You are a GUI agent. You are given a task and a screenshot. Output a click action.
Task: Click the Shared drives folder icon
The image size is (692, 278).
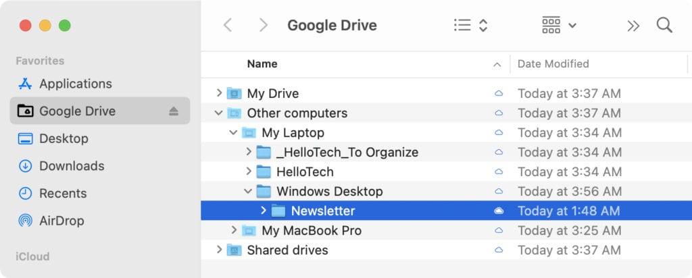pyautogui.click(x=234, y=250)
